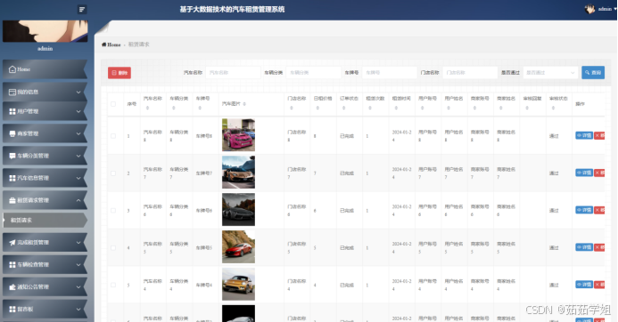Click the blue 查询 search button
This screenshot has height=322, width=618.
click(x=593, y=73)
